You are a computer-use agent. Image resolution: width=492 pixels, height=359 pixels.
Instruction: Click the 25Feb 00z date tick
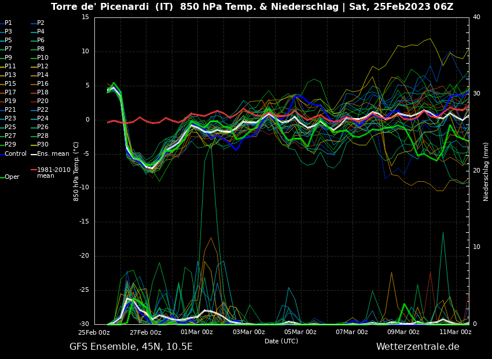click(94, 332)
